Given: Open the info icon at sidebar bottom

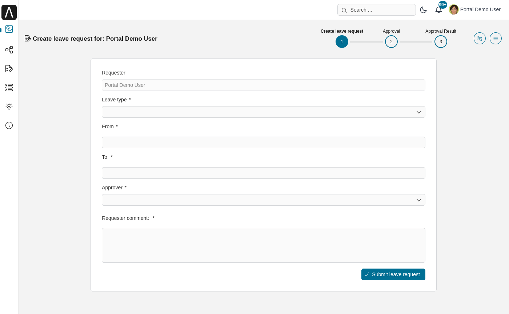Looking at the screenshot, I should point(9,125).
